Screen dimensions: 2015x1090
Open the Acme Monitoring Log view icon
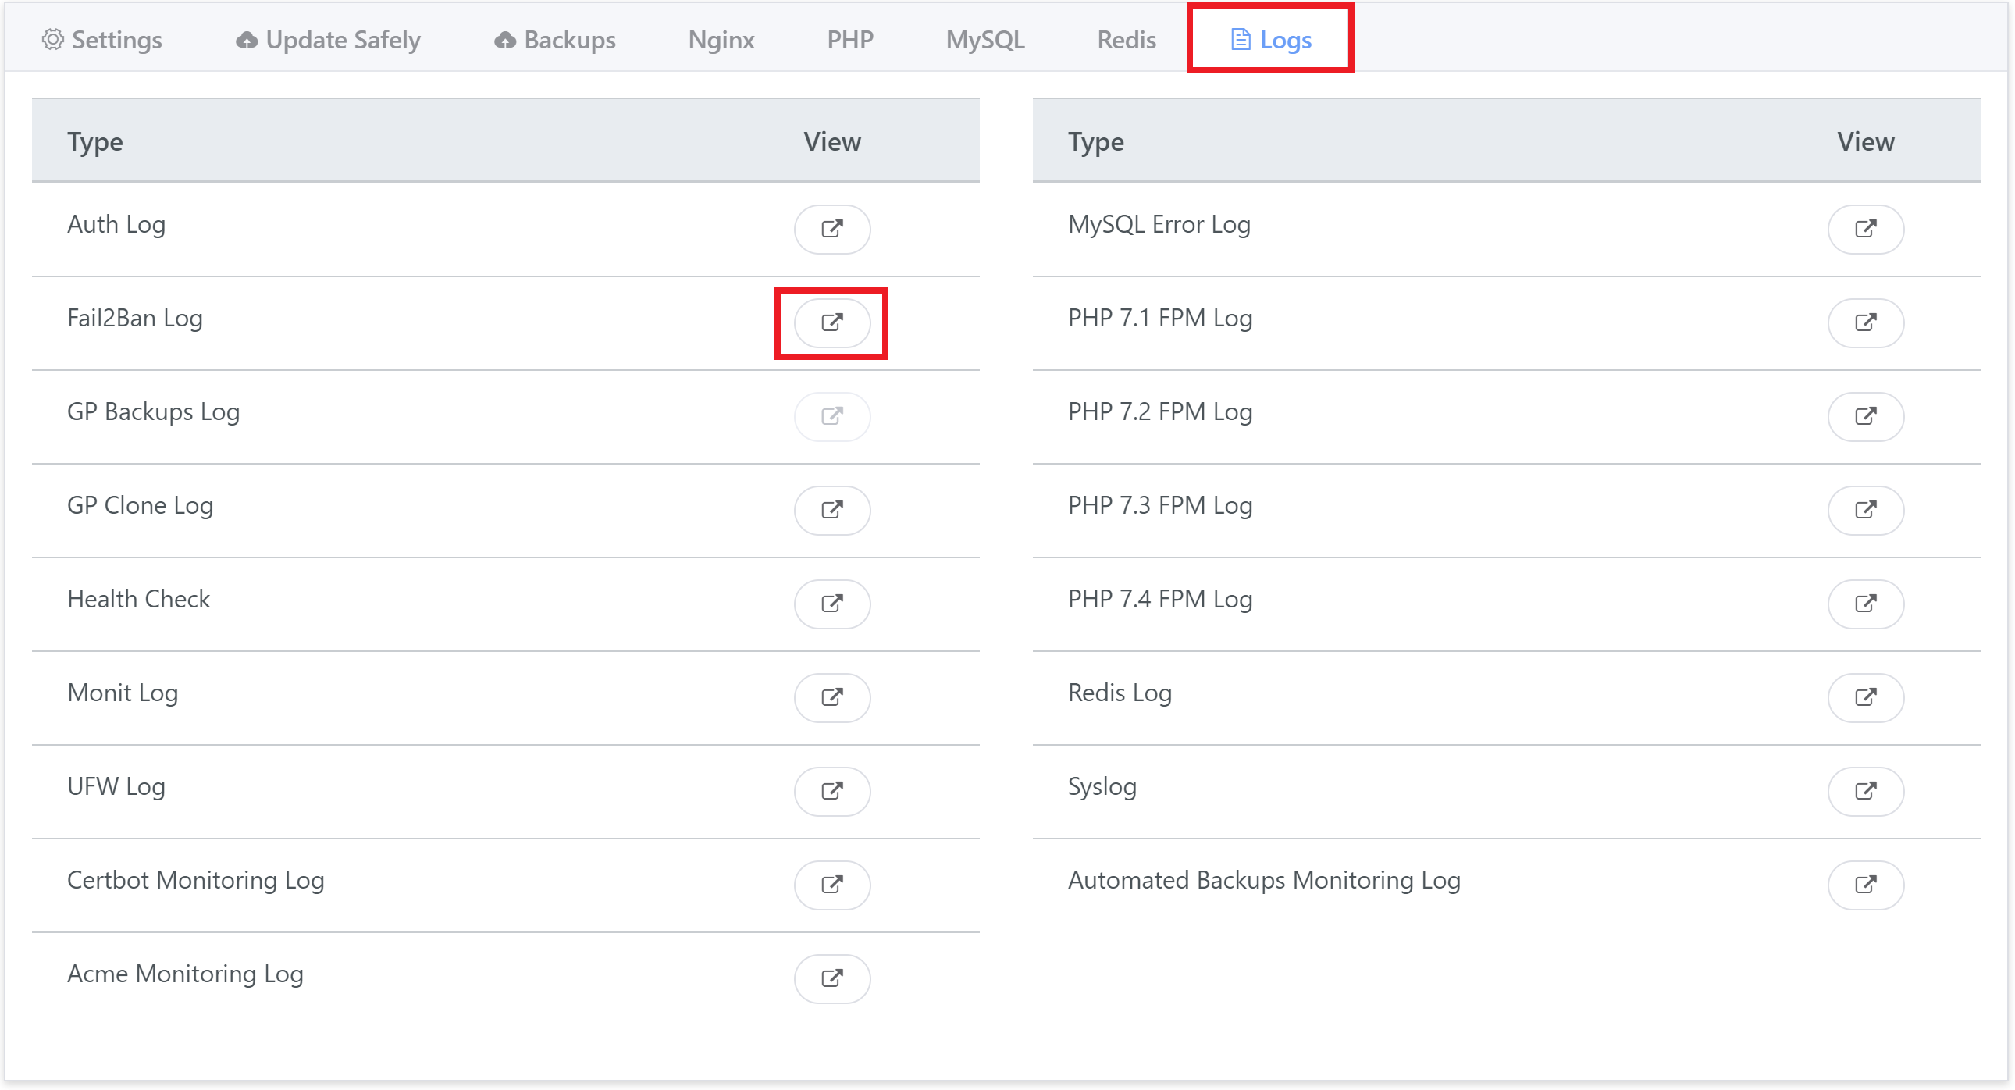tap(832, 978)
